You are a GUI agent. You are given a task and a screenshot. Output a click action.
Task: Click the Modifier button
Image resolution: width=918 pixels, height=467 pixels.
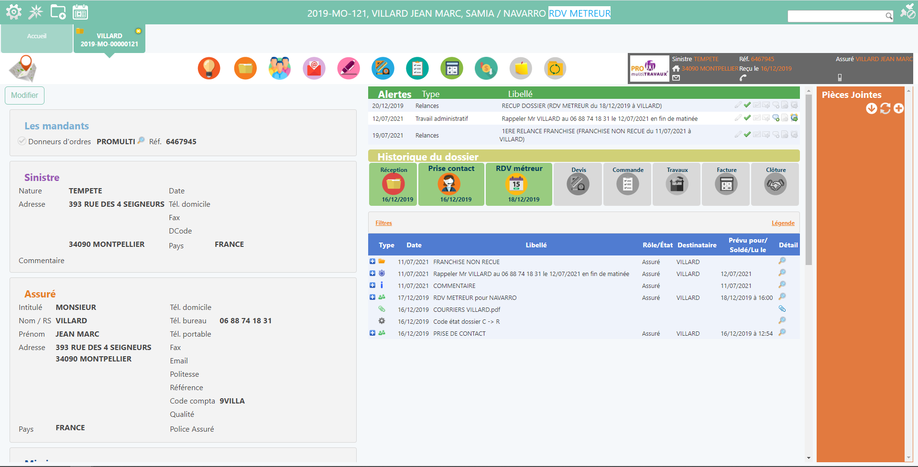point(24,96)
